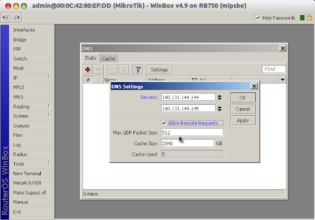This screenshot has height=220, width=315.
Task: Click the green status indicator icon
Action: [x=302, y=18]
